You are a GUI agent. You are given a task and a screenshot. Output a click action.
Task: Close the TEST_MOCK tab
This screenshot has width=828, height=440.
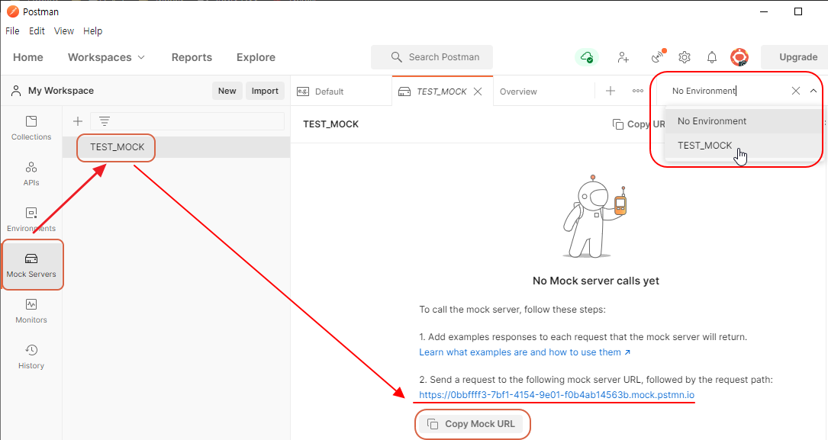[x=478, y=92]
